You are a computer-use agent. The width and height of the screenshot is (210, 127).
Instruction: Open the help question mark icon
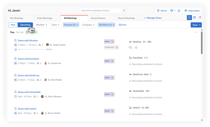pyautogui.click(x=200, y=17)
